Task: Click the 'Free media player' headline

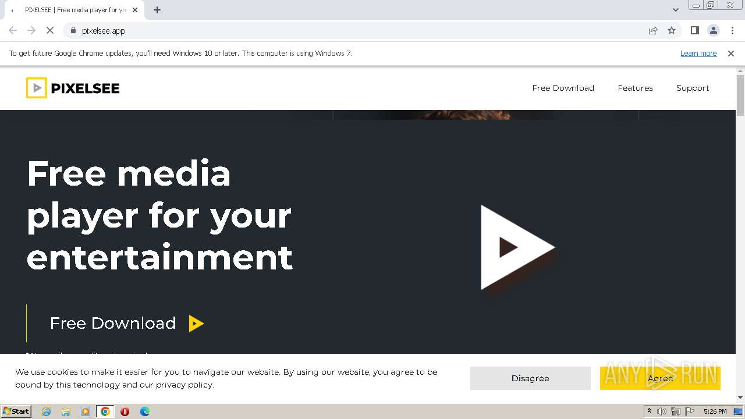Action: [x=160, y=215]
